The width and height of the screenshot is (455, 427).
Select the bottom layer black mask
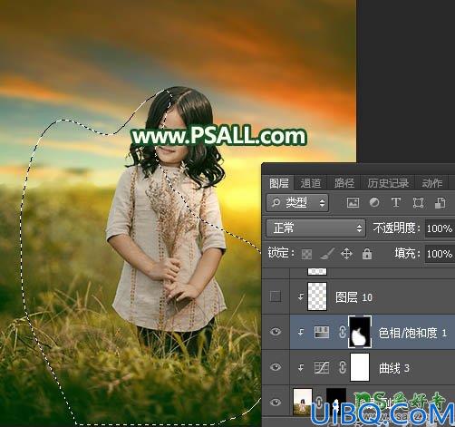(x=336, y=403)
